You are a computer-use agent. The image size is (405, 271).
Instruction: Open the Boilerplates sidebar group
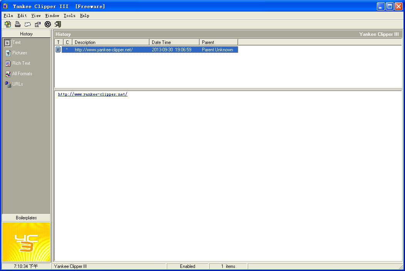point(26,218)
